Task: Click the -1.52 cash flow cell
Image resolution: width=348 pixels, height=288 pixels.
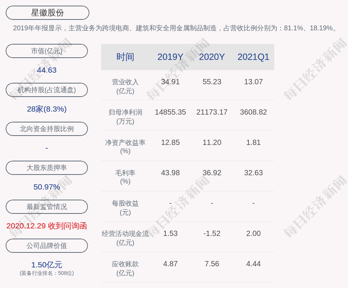Action: pyautogui.click(x=212, y=233)
